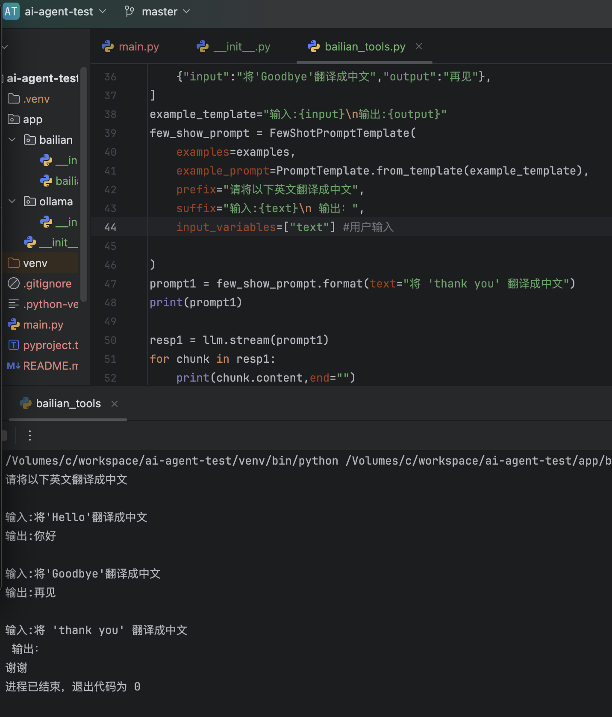Click the T icon of pyproject.toml
Screen dimensions: 612x717
click(14, 345)
